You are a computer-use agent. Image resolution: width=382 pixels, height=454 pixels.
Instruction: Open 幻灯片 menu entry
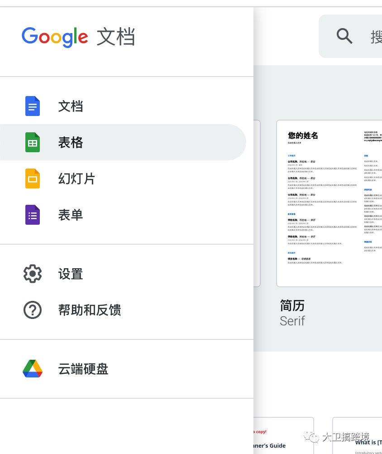point(123,179)
